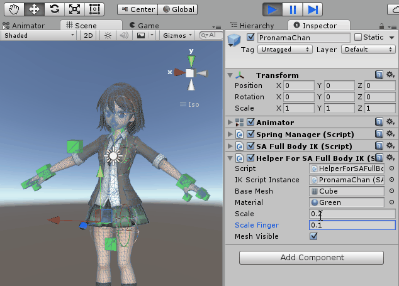Expand SA Full Body IK component

click(230, 146)
